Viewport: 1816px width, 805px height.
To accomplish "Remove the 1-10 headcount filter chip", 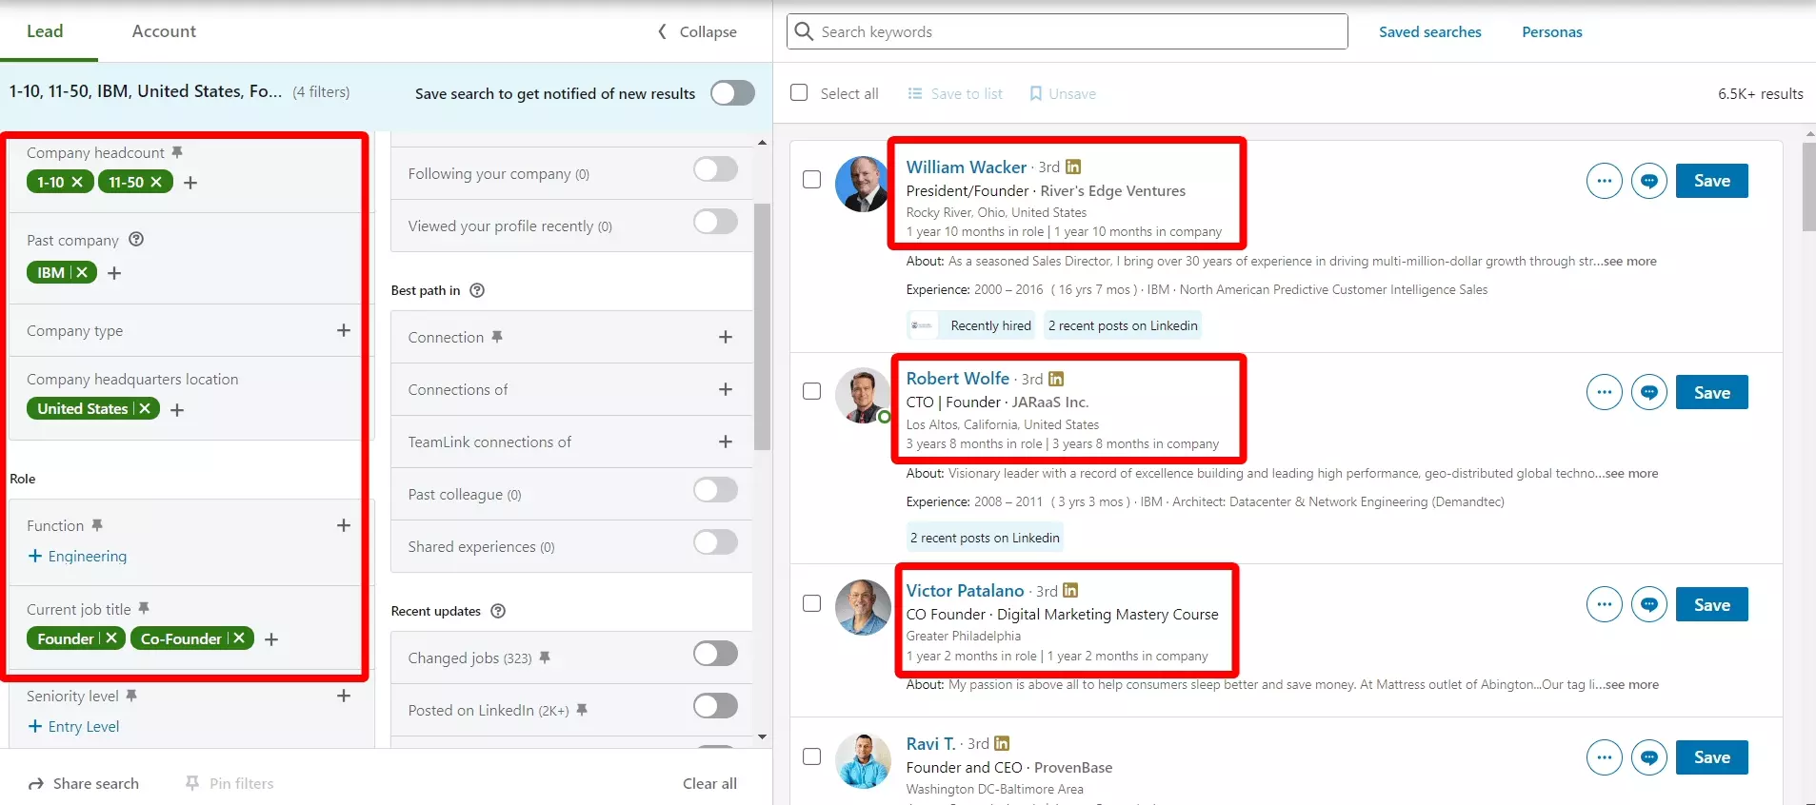I will pyautogui.click(x=78, y=182).
